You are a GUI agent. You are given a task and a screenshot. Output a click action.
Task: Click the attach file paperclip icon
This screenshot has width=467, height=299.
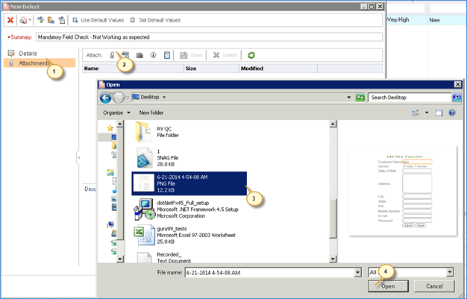[113, 55]
